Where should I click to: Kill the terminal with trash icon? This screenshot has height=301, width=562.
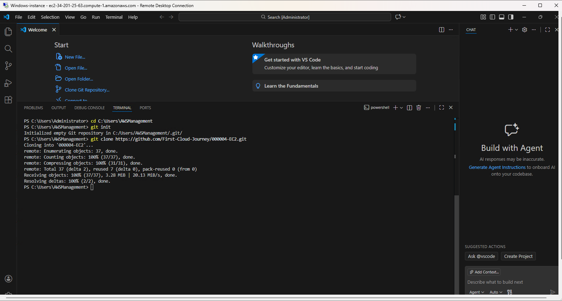(x=419, y=108)
